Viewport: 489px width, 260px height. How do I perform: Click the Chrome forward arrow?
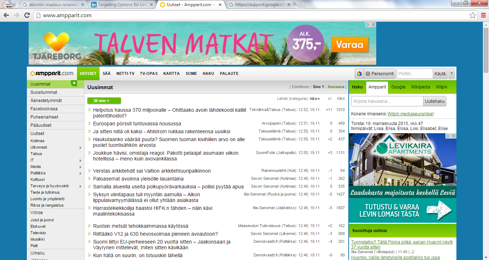[16, 15]
